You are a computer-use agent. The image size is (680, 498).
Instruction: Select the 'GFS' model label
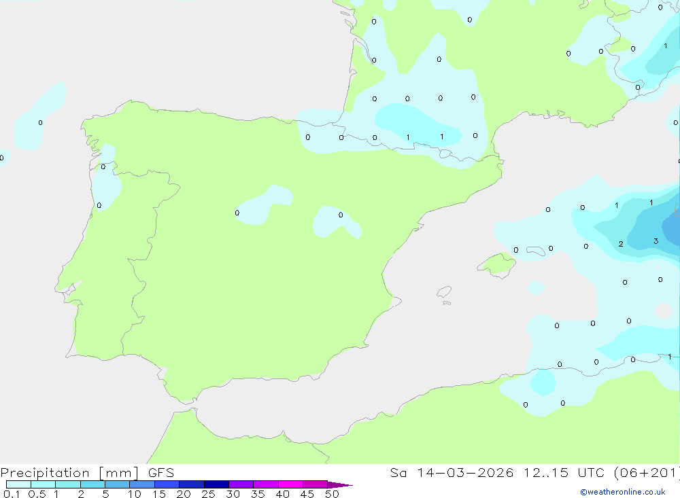pyautogui.click(x=161, y=473)
